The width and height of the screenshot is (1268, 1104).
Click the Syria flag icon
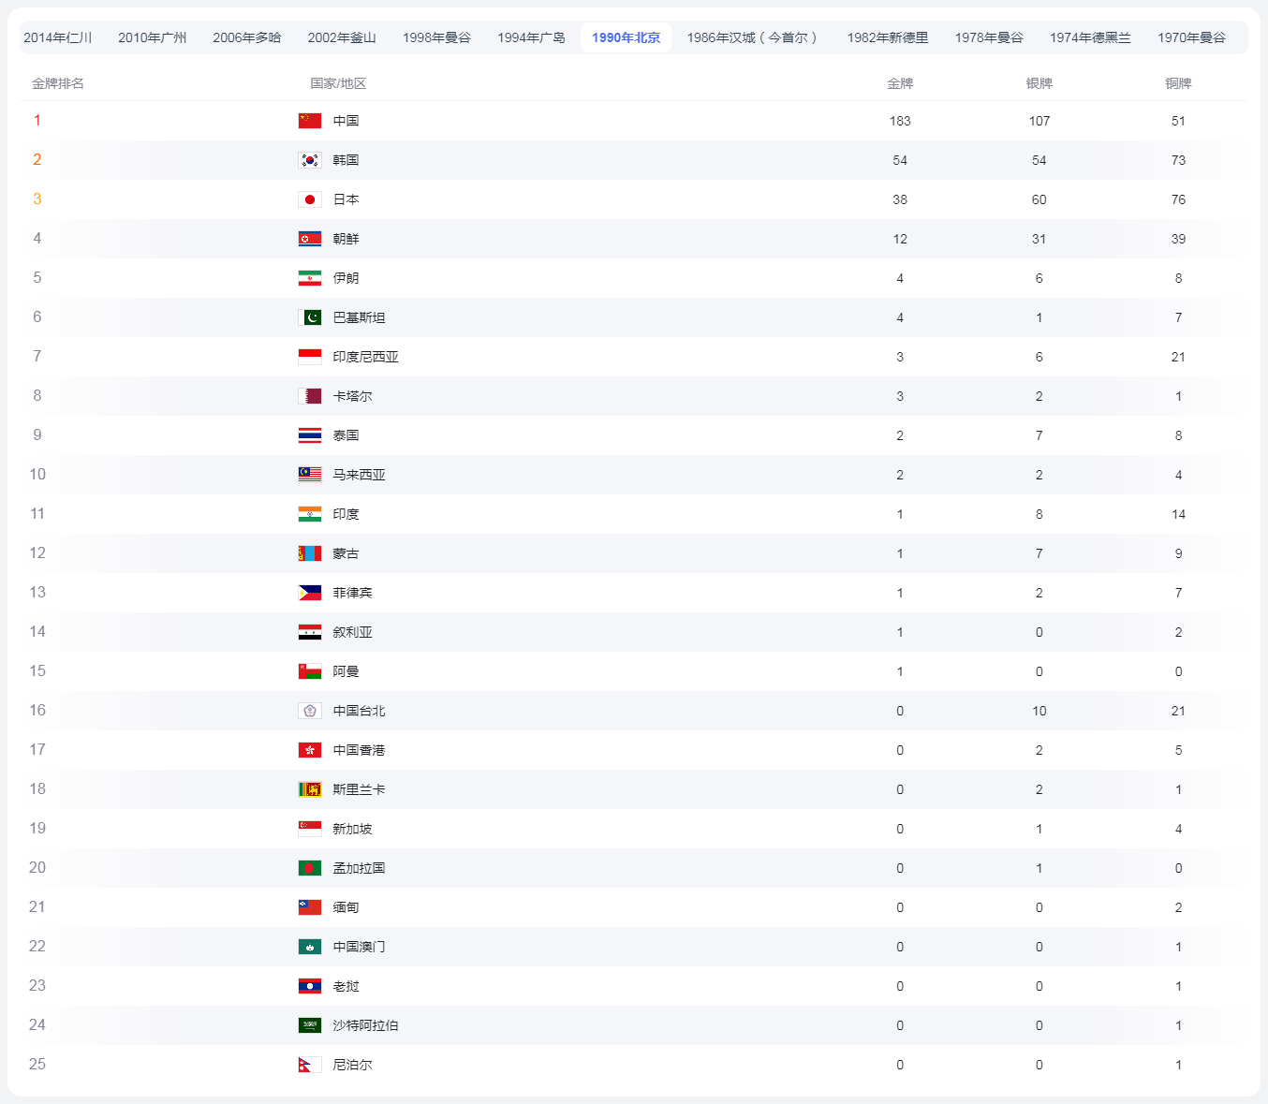pyautogui.click(x=310, y=632)
